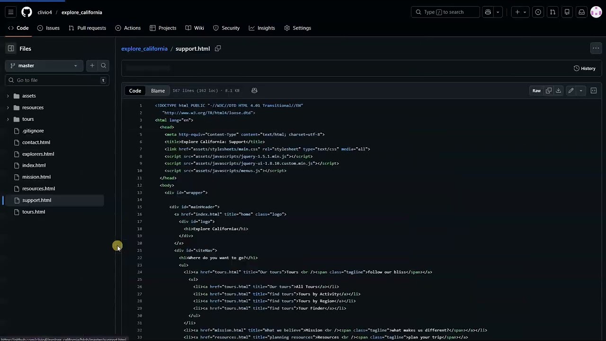Open the issues icon in top header
Screen dimensions: 606x341
point(538,12)
